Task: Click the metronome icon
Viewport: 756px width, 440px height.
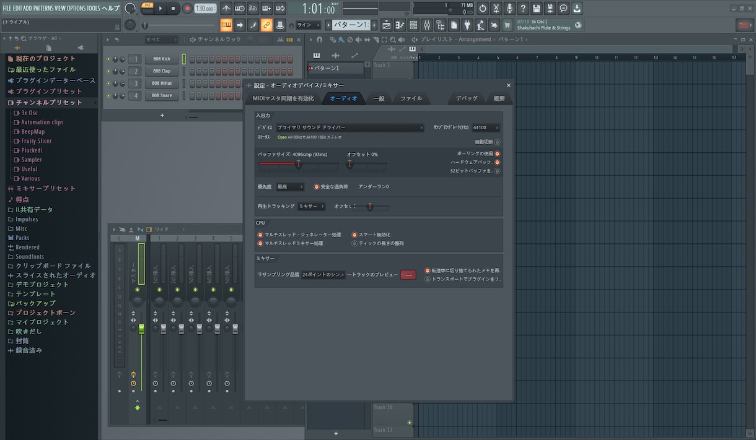Action: click(226, 9)
